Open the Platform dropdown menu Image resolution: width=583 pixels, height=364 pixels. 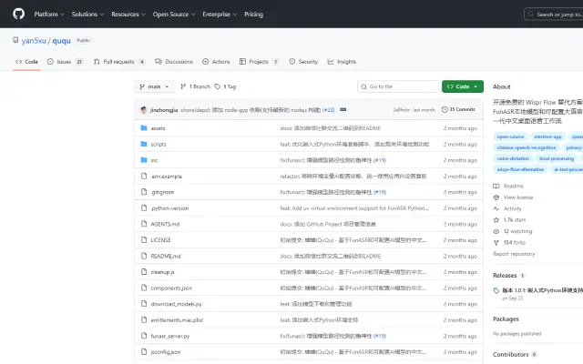[x=49, y=15]
